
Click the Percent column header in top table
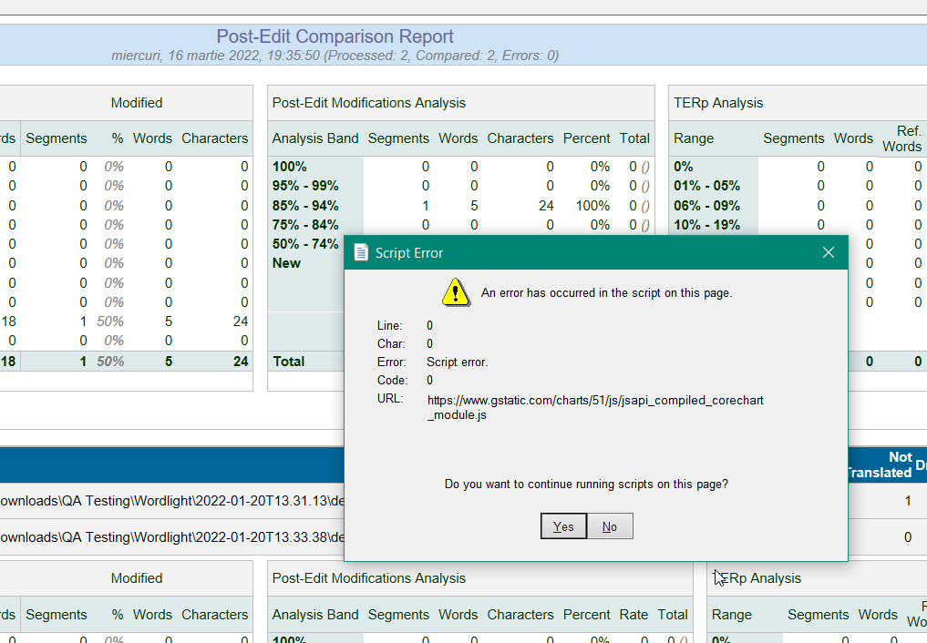[x=586, y=138]
